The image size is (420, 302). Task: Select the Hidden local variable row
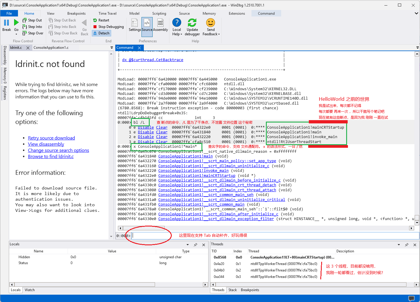point(109,257)
